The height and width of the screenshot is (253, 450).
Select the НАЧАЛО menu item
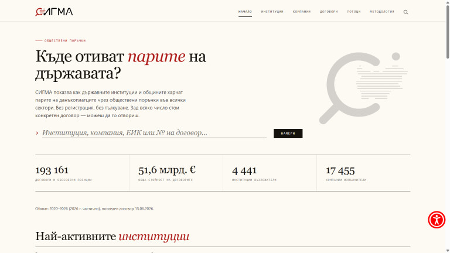pos(245,12)
